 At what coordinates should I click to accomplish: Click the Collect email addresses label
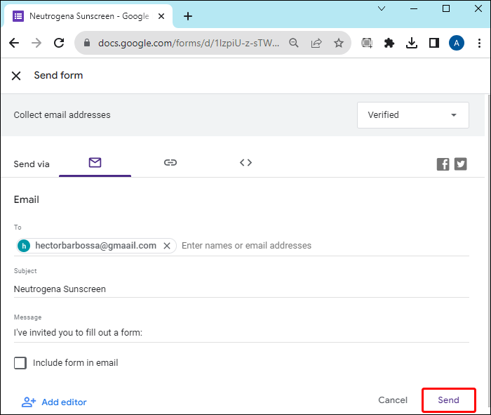pos(62,115)
